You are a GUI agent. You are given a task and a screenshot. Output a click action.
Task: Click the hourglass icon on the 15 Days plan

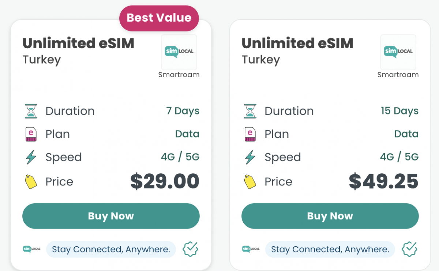coord(250,111)
